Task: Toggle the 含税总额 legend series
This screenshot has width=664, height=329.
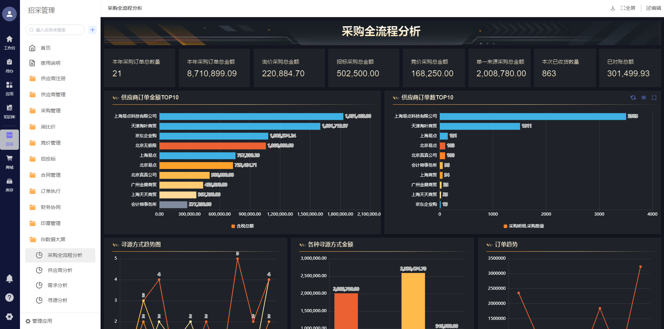Action: (243, 226)
